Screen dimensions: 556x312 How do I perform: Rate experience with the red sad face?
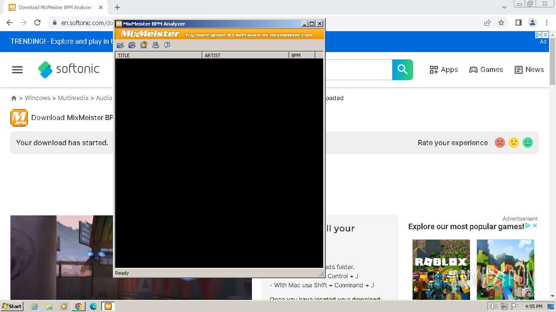point(500,143)
